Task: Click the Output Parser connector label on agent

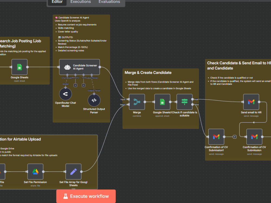Action: 92,78
